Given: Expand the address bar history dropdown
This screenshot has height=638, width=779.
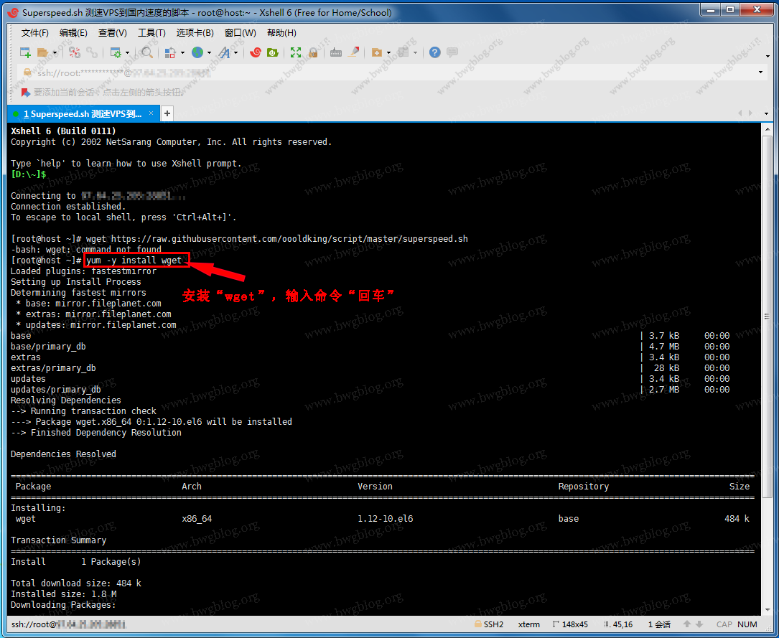Looking at the screenshot, I should 760,73.
